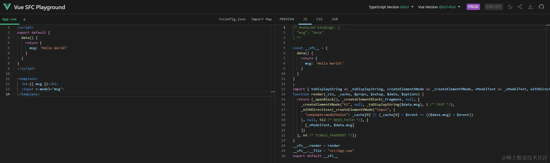
Task: Click 'const __sfc__ = {' in output
Action: click(x=310, y=48)
